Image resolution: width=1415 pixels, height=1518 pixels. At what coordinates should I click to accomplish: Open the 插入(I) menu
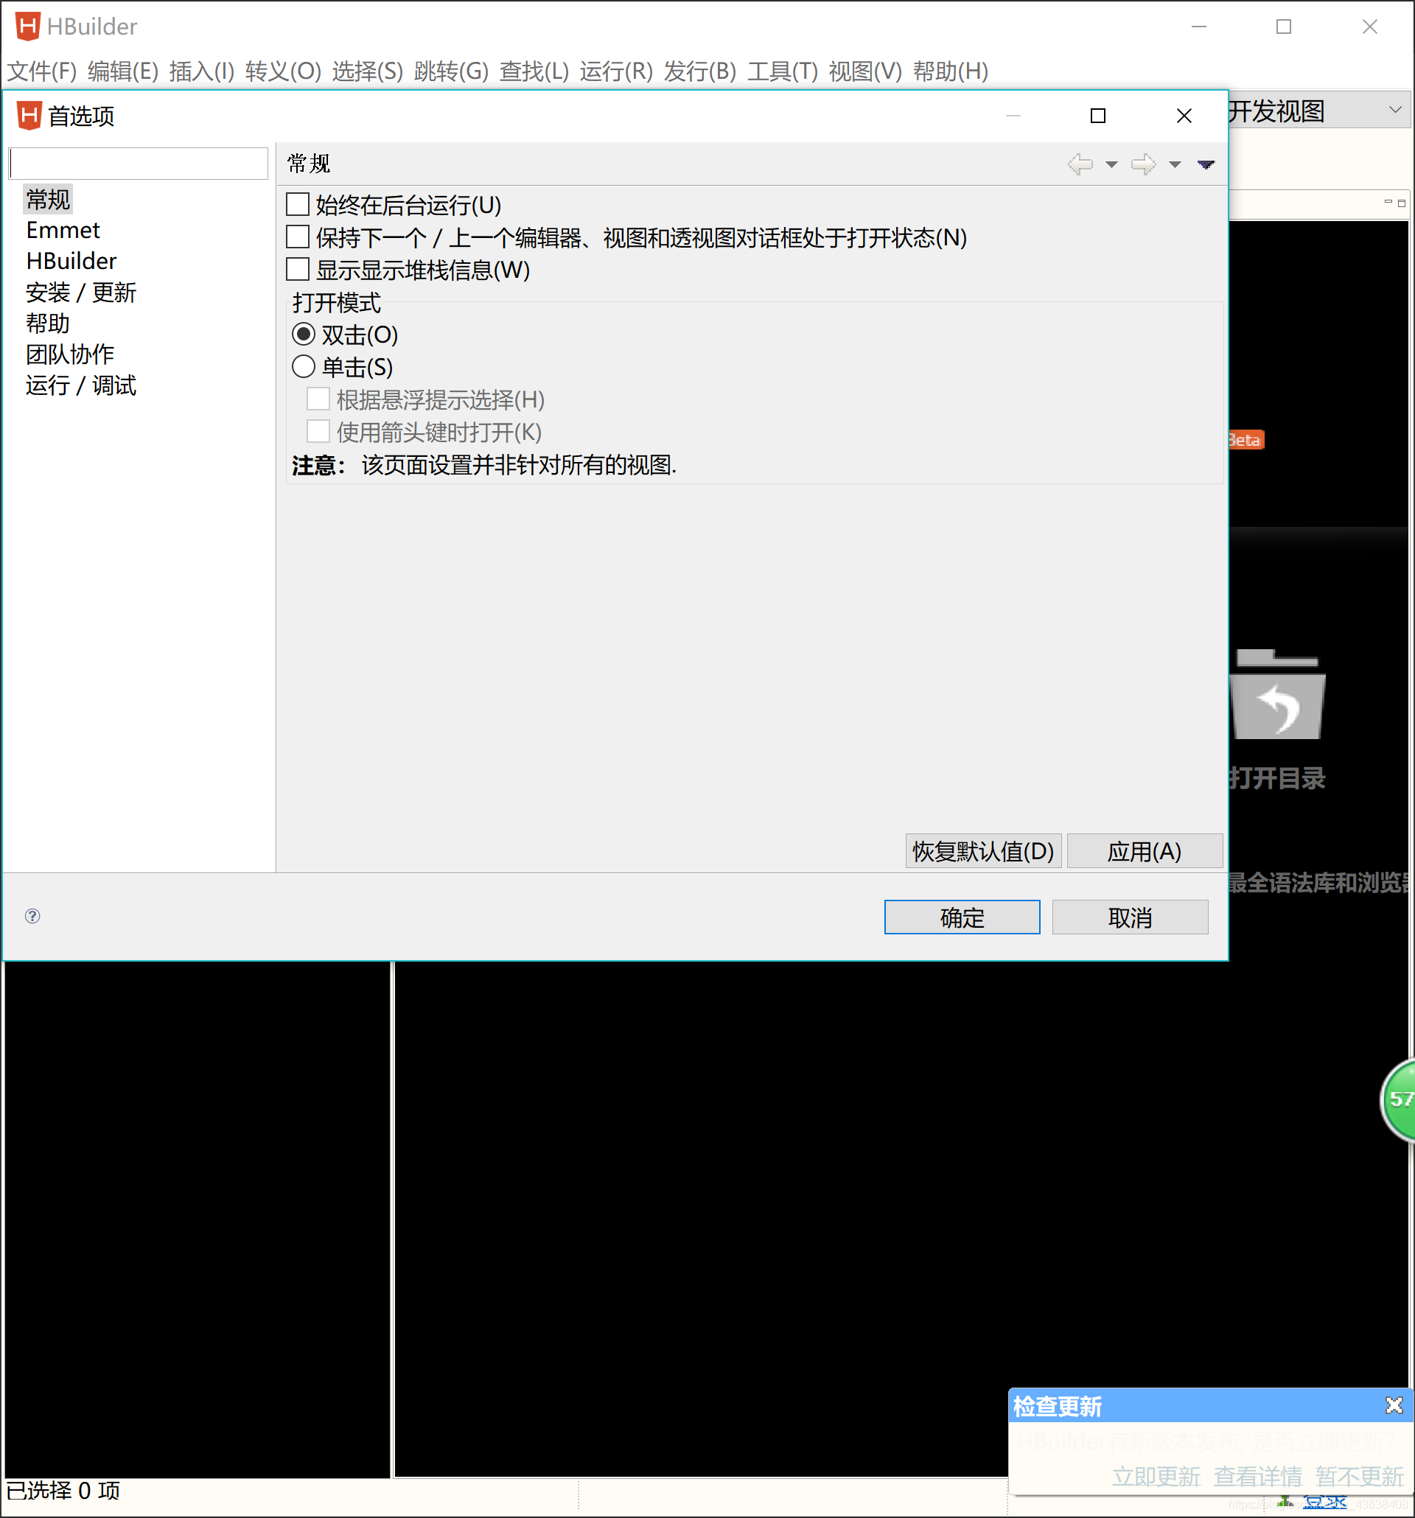202,71
